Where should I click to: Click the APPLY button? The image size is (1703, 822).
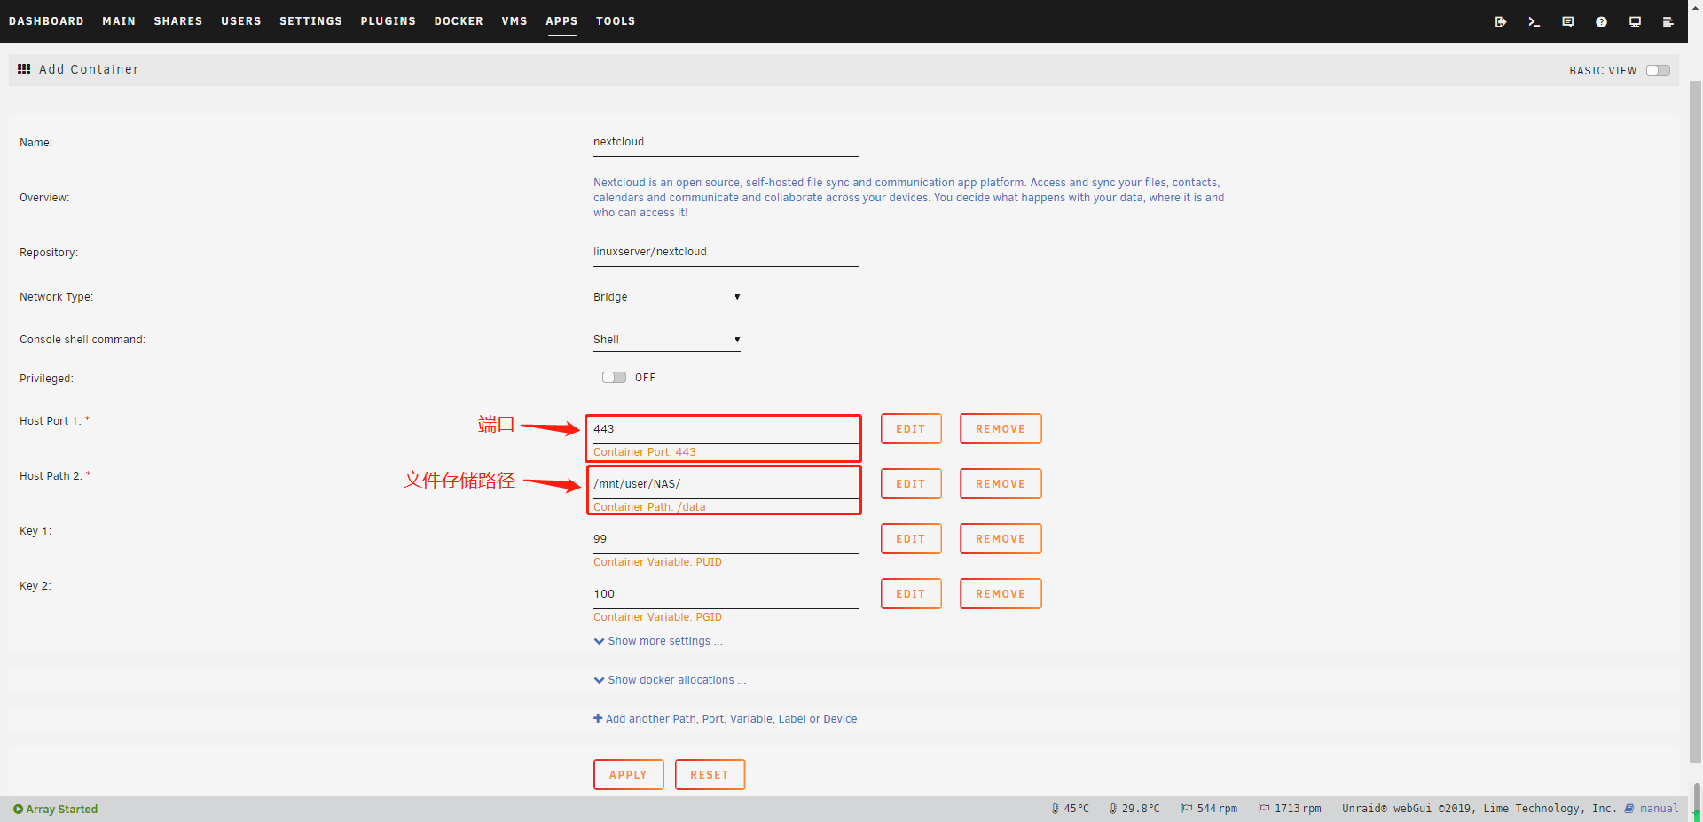628,774
